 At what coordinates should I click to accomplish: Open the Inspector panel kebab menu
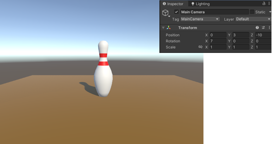pos(269,3)
